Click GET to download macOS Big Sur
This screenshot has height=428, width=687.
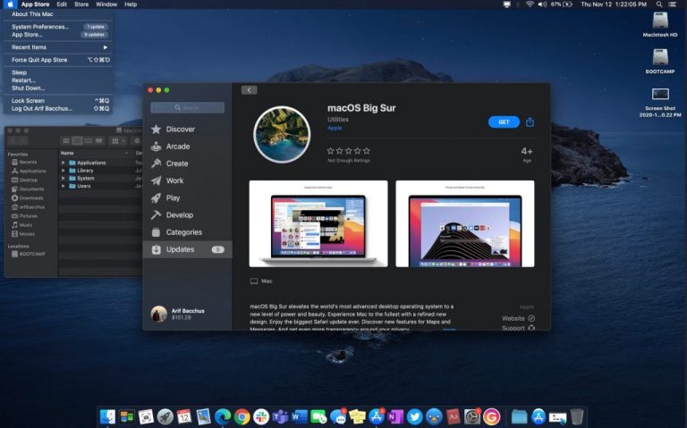[x=504, y=122]
